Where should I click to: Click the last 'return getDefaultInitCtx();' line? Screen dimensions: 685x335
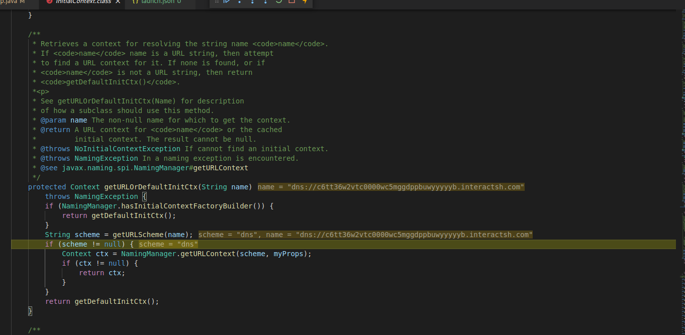(102, 301)
